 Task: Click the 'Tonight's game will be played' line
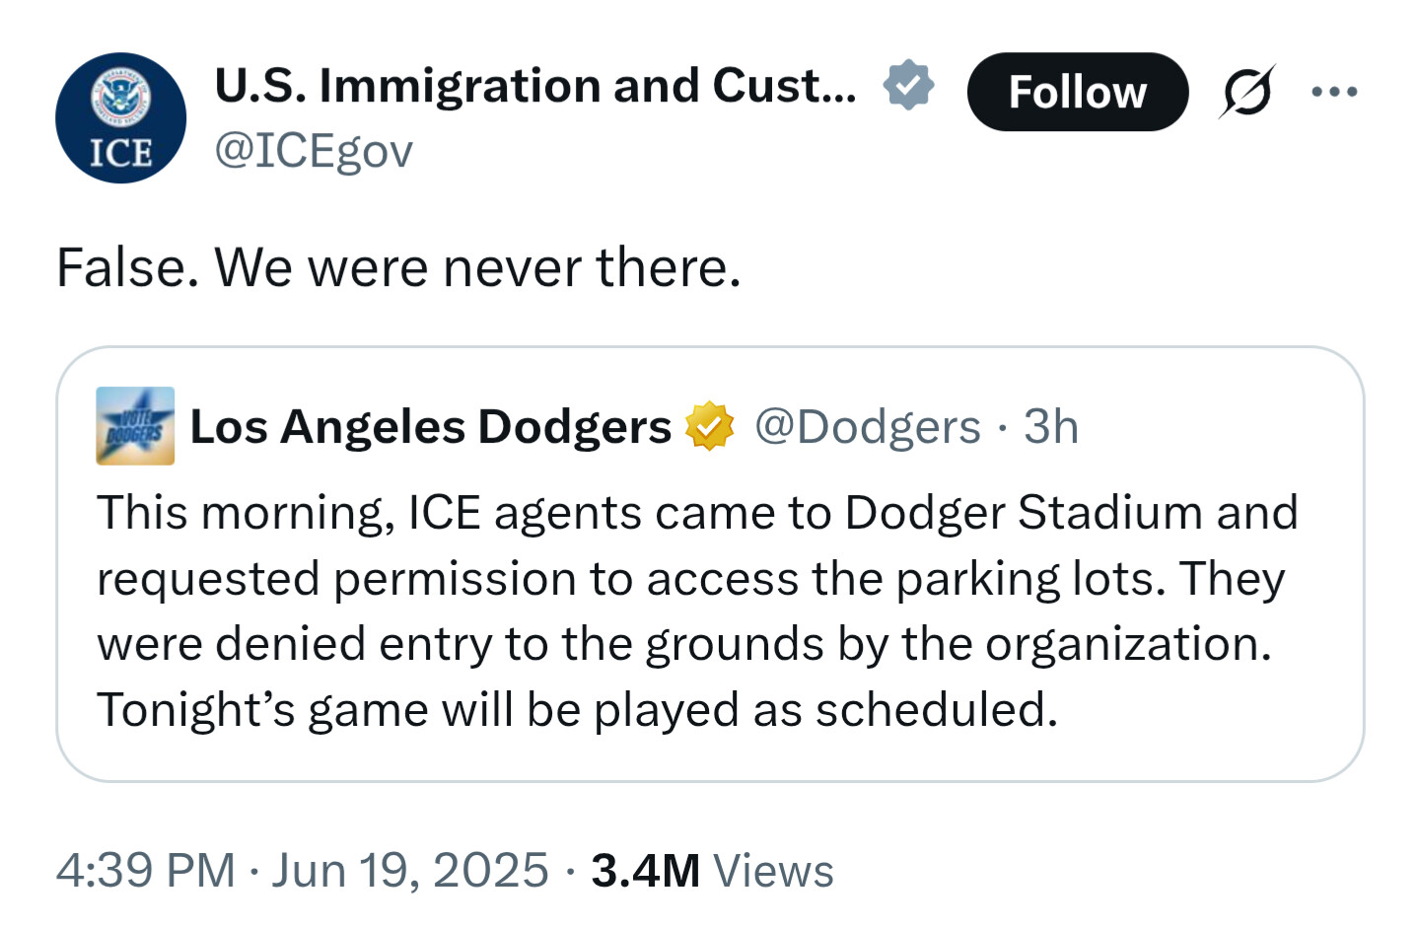pyautogui.click(x=577, y=709)
